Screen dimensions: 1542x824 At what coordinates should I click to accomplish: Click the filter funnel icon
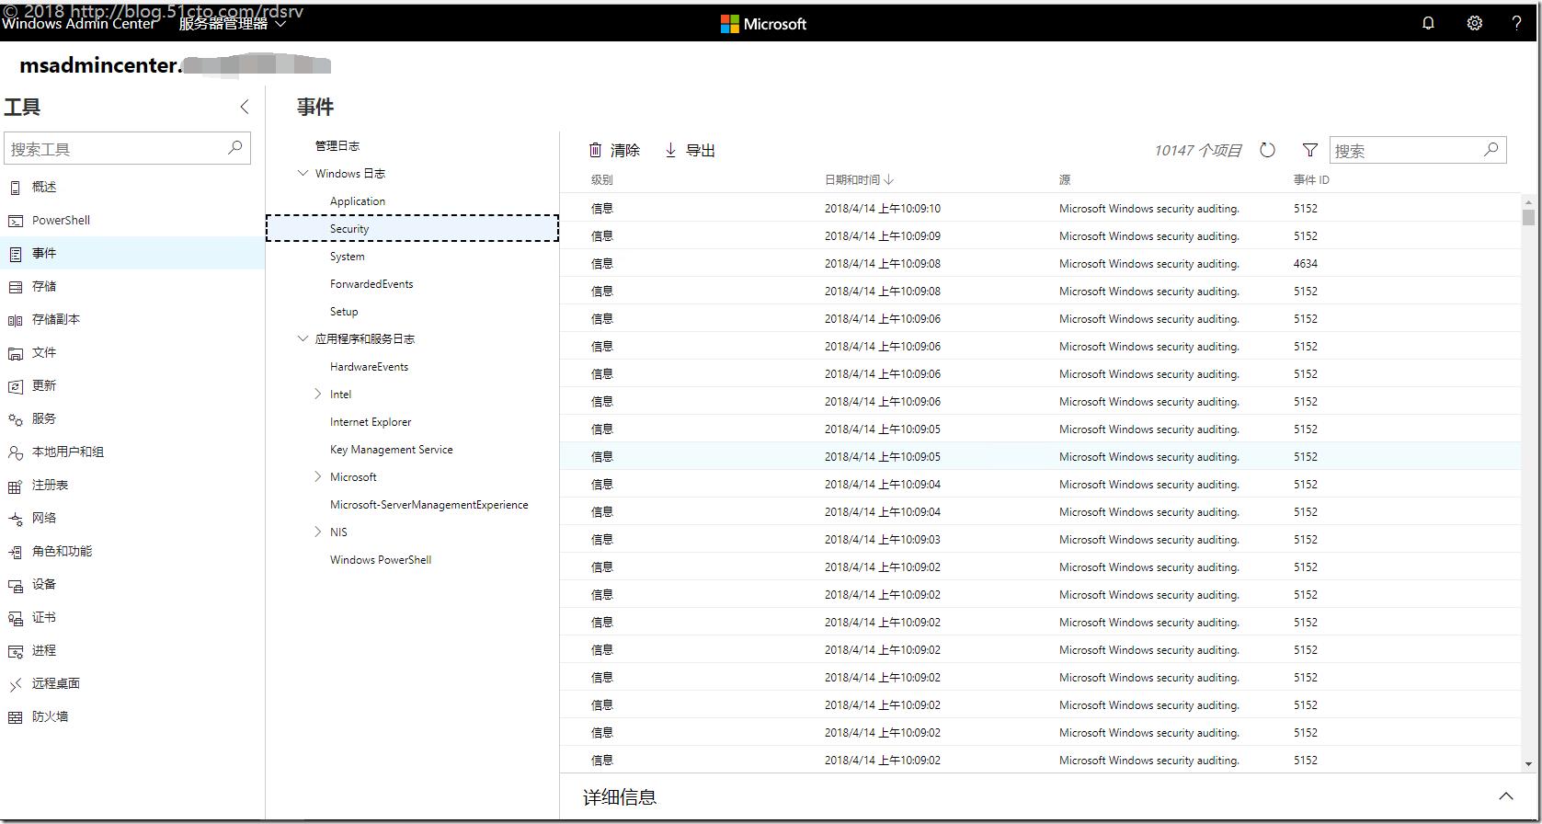pyautogui.click(x=1310, y=150)
